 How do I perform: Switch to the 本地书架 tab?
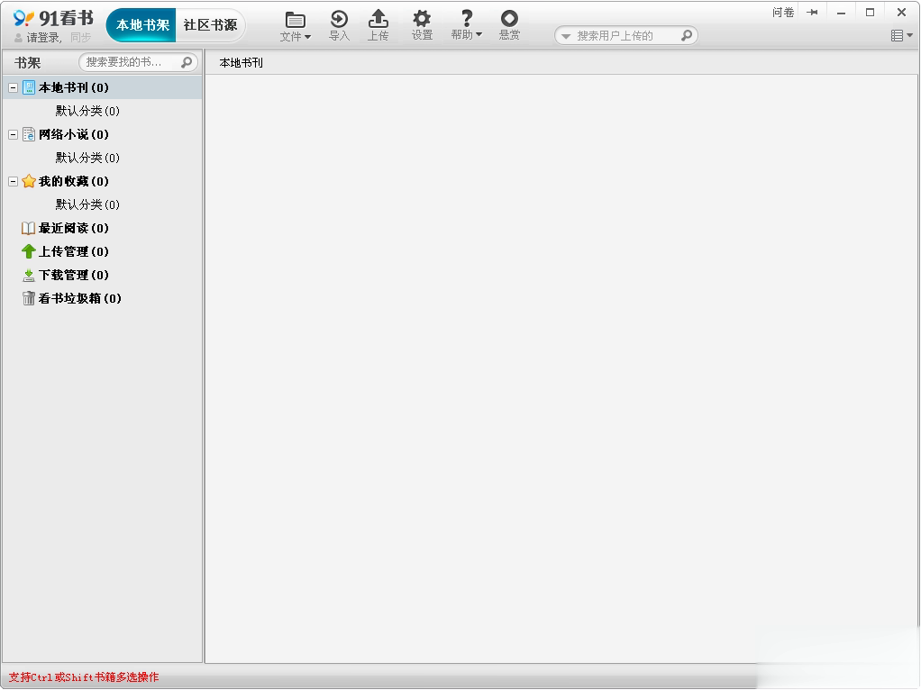[142, 25]
